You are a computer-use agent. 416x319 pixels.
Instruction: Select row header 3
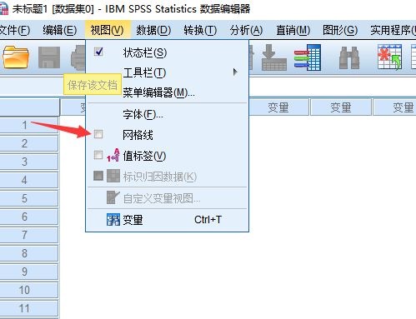pos(29,162)
